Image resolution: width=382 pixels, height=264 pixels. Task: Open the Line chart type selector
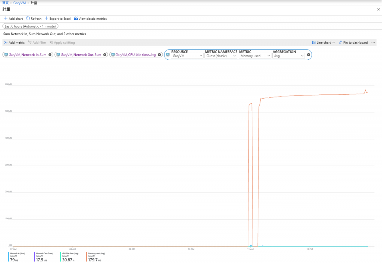click(x=323, y=43)
